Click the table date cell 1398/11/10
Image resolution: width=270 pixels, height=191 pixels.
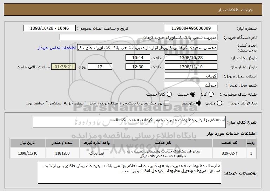click(28, 153)
